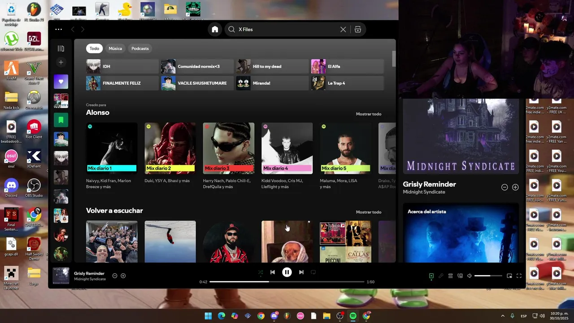Viewport: 574px width, 323px height.
Task: Toggle repeat in the player bar
Action: tap(313, 272)
